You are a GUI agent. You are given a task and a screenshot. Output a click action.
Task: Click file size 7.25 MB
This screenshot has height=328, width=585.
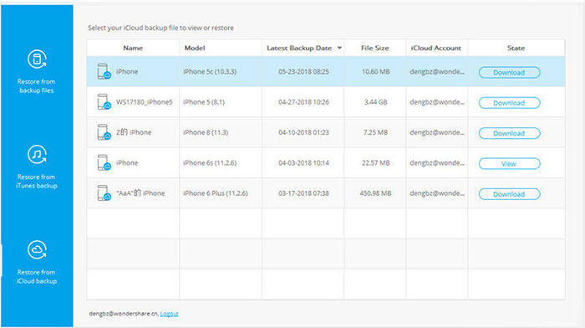[376, 132]
